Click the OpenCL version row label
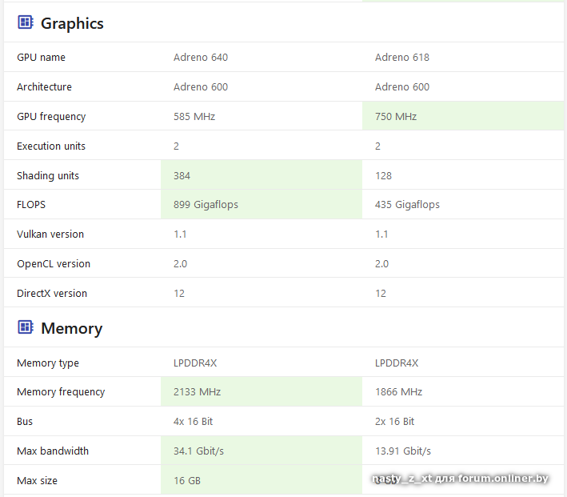Image resolution: width=567 pixels, height=497 pixels. (x=54, y=264)
